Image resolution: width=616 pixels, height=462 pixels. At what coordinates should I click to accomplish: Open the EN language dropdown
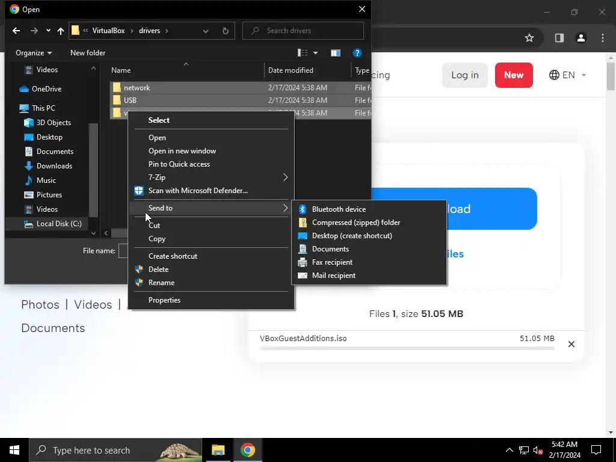click(568, 75)
